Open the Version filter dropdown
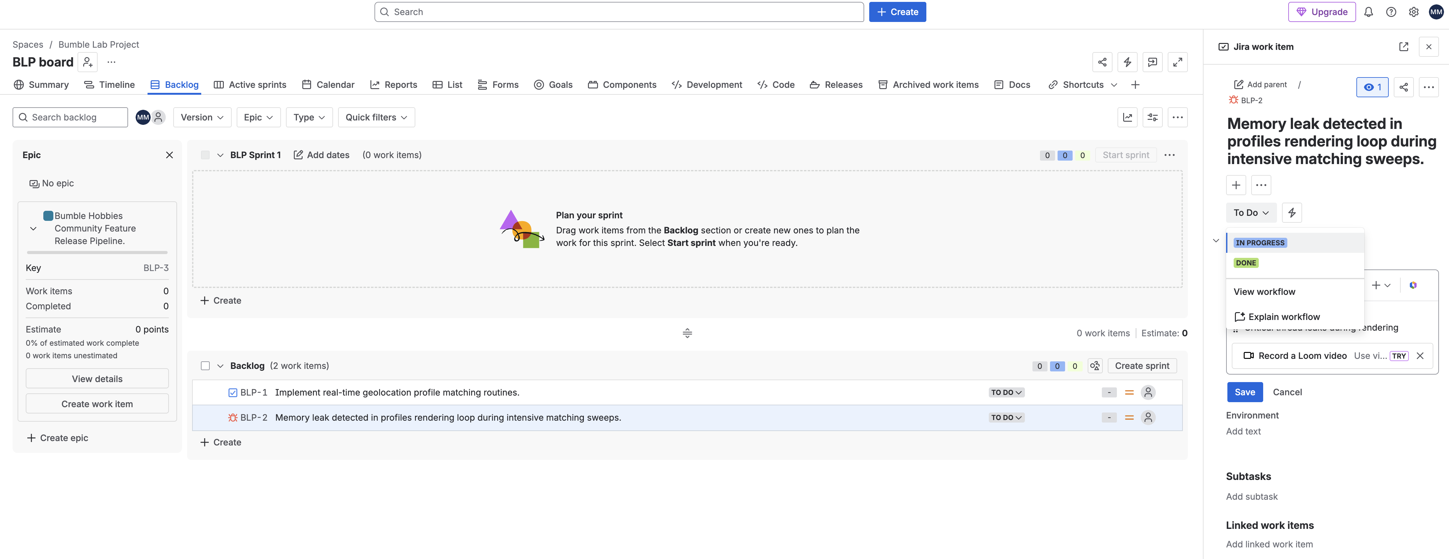 [202, 118]
